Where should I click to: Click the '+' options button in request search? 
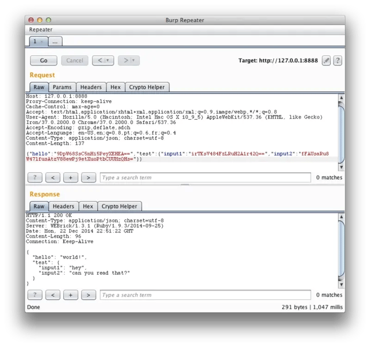tap(71, 178)
